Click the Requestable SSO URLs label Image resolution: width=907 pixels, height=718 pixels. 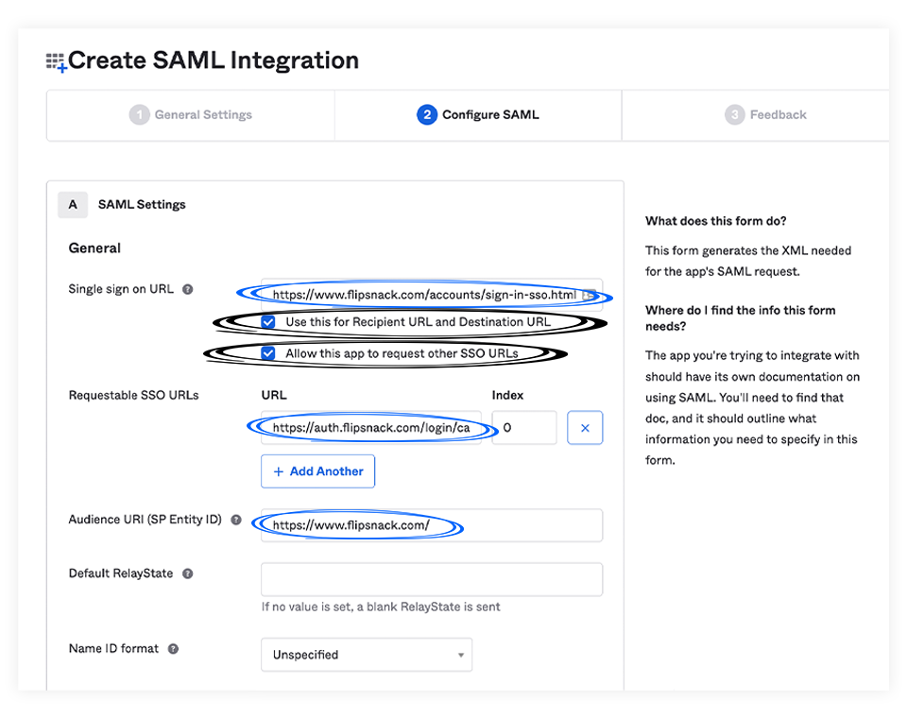coord(133,395)
